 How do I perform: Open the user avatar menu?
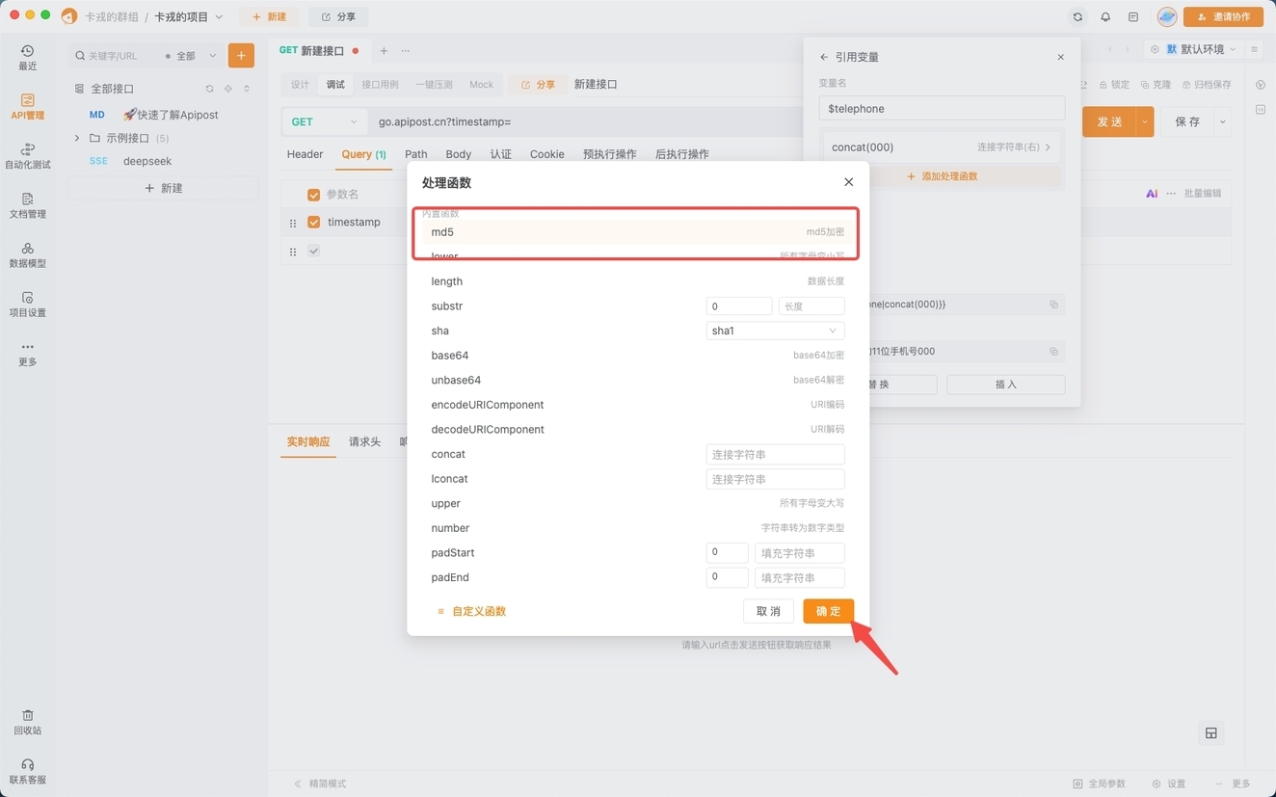(x=1166, y=16)
